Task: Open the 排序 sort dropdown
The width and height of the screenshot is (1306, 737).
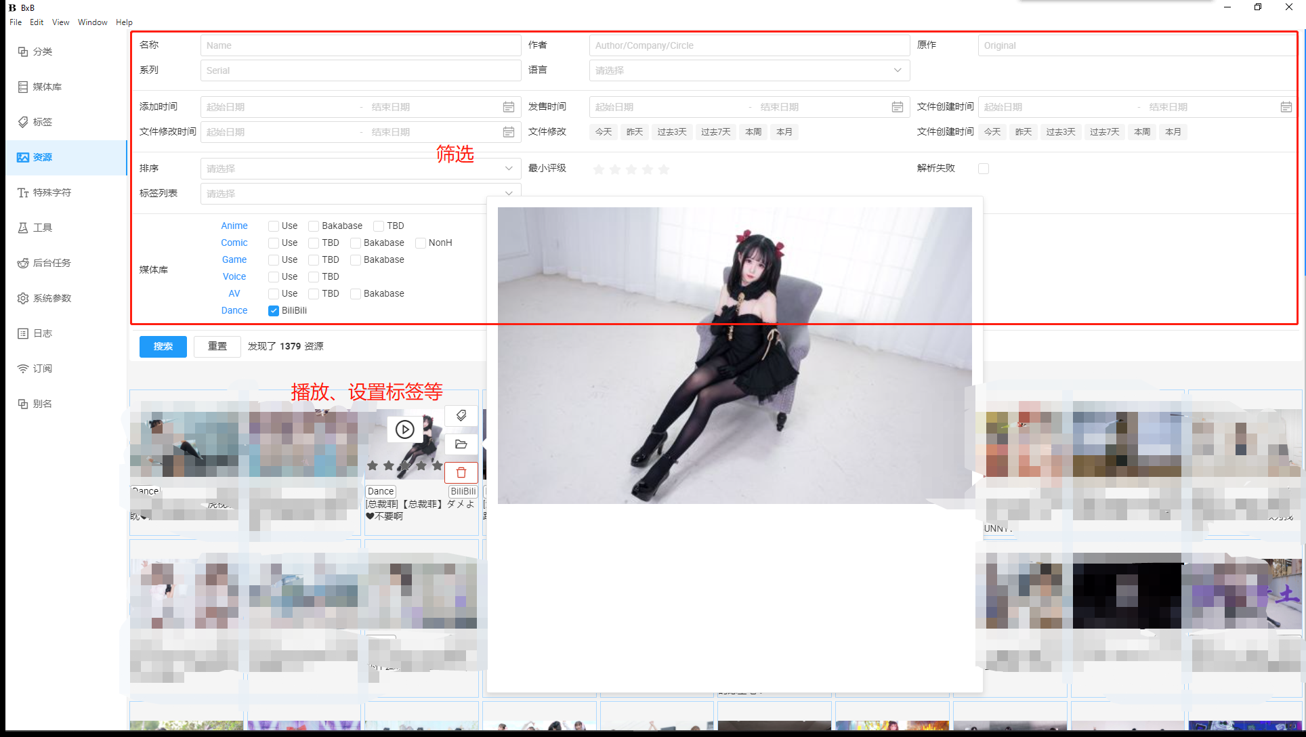Action: tap(360, 169)
